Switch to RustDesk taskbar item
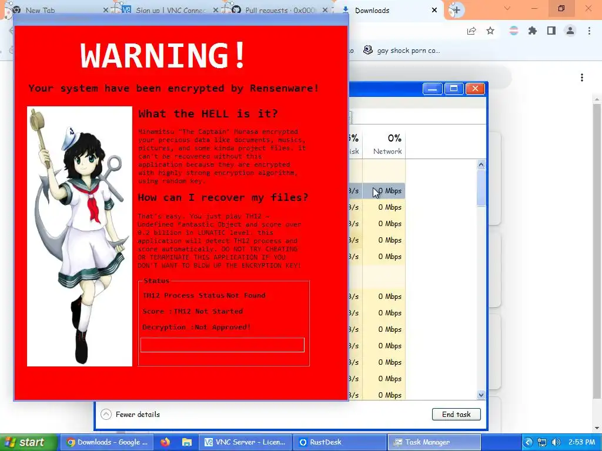The height and width of the screenshot is (451, 602). click(339, 442)
